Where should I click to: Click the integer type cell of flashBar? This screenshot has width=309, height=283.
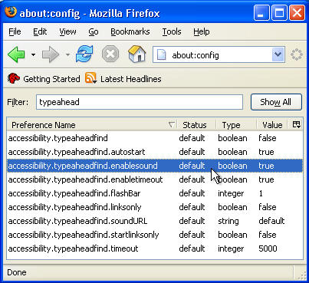(231, 193)
